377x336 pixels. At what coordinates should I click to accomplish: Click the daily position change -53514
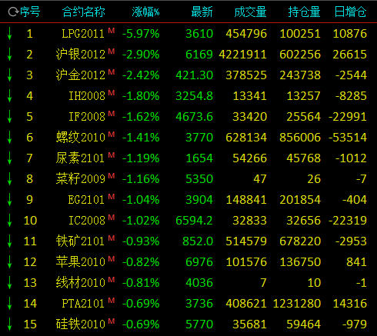(x=348, y=138)
